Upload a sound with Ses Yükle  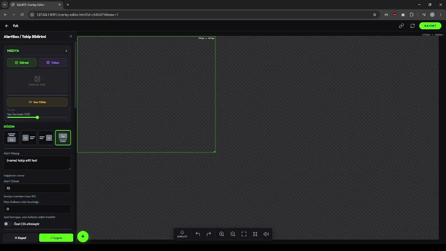coord(37,102)
